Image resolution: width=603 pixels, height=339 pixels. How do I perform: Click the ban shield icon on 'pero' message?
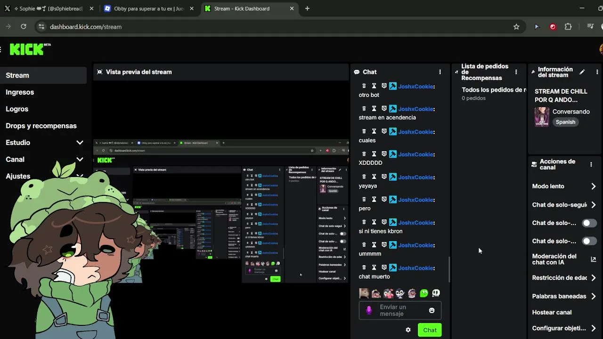(384, 200)
